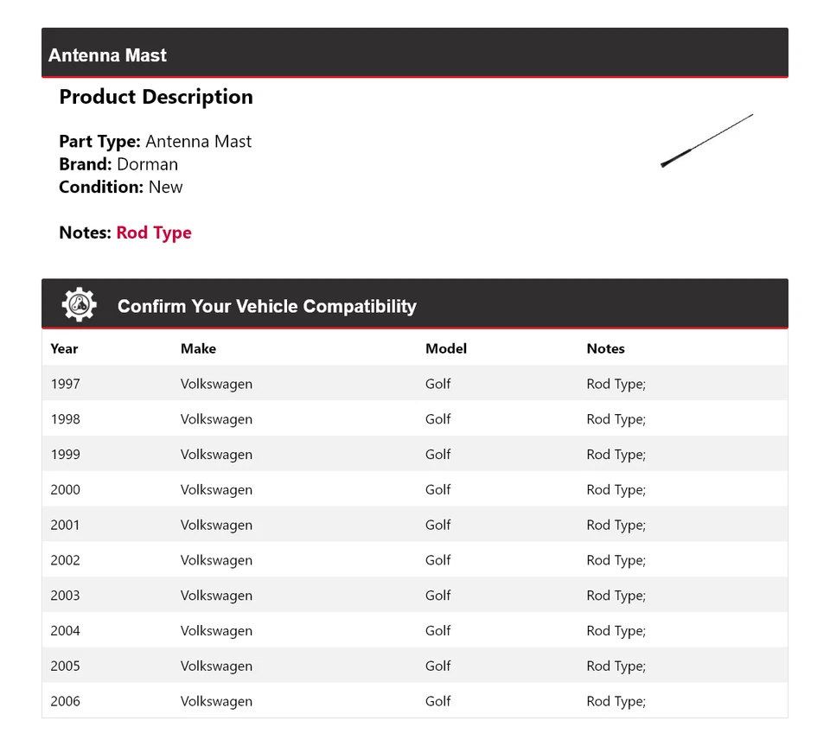This screenshot has height=746, width=830.
Task: Click the Make column header
Action: pyautogui.click(x=198, y=348)
